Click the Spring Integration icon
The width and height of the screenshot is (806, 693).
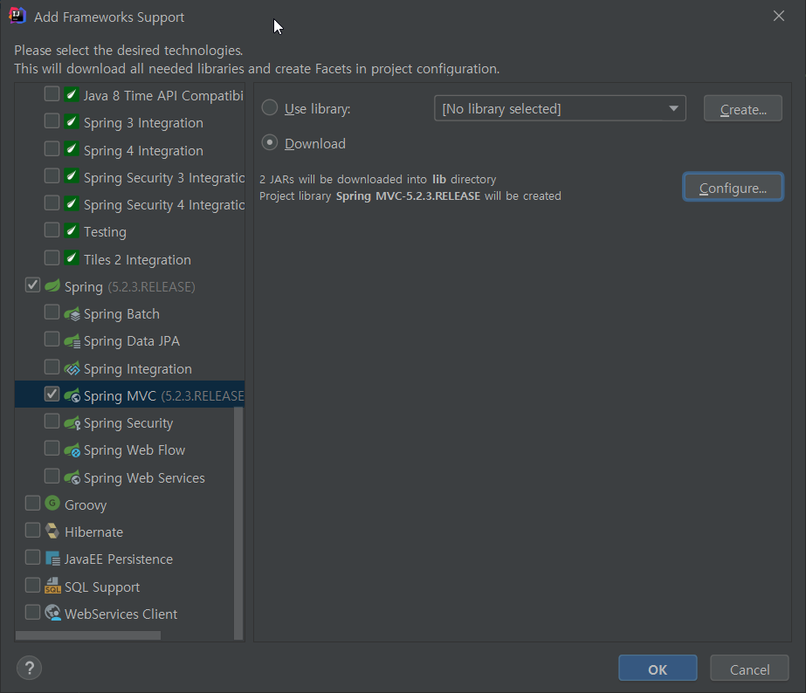tap(72, 368)
